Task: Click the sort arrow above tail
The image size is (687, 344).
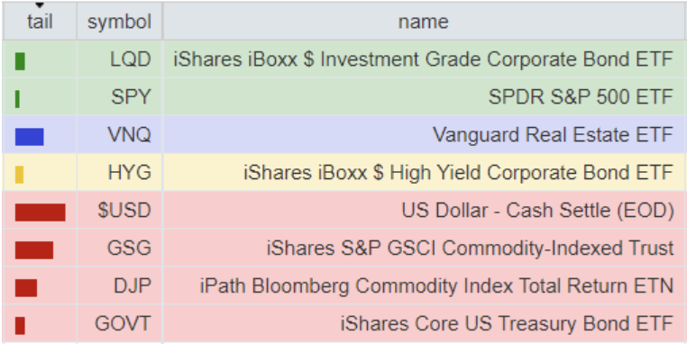Action: [x=40, y=5]
